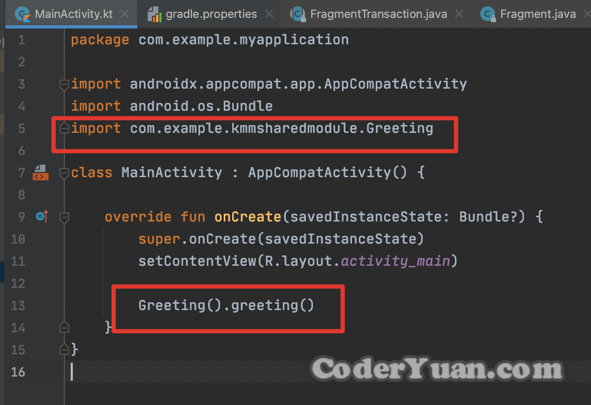Viewport: 591px width, 405px height.
Task: Collapse the MainActivity class fold on line 7
Action: coord(64,173)
